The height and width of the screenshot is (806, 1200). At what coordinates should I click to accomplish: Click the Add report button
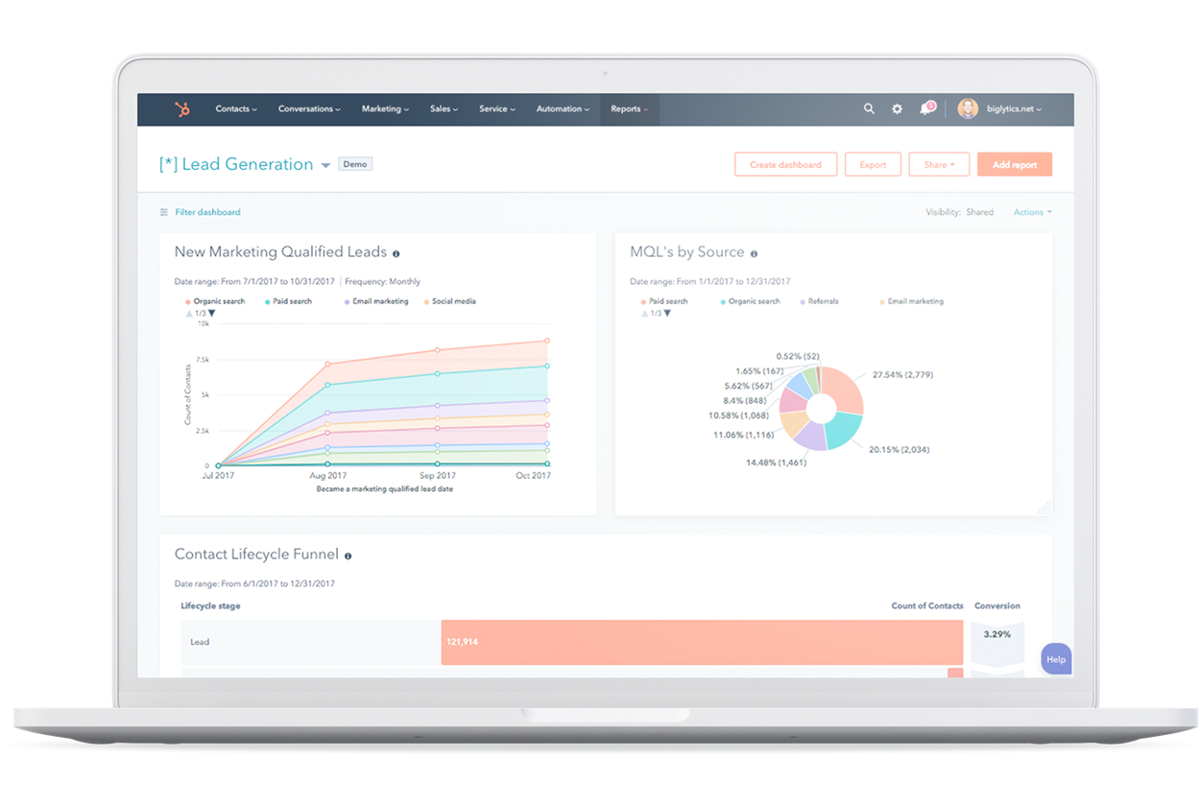tap(1015, 165)
